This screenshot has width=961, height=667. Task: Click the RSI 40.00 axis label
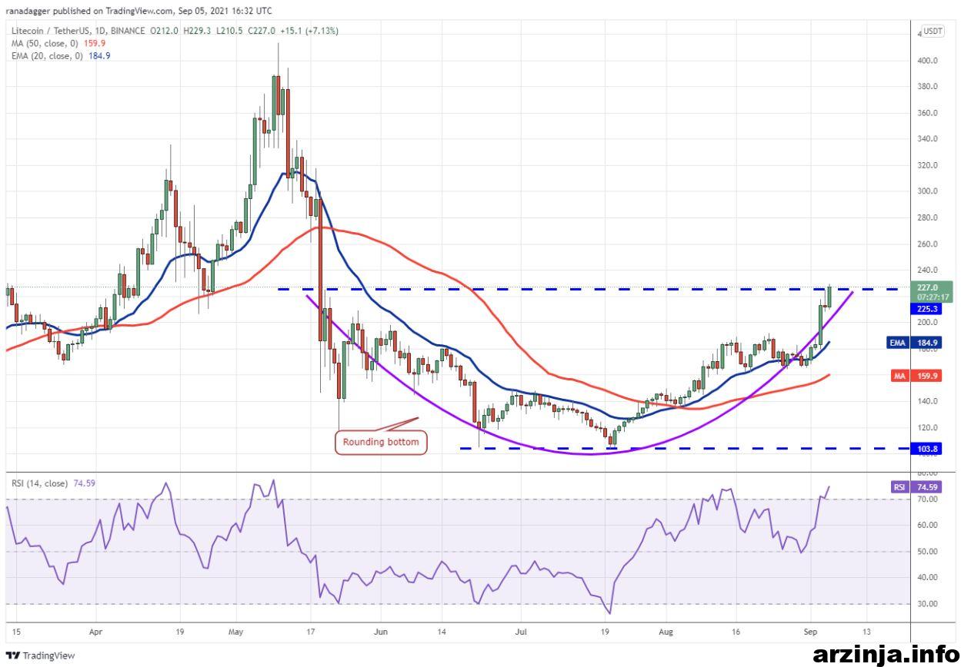click(x=927, y=578)
